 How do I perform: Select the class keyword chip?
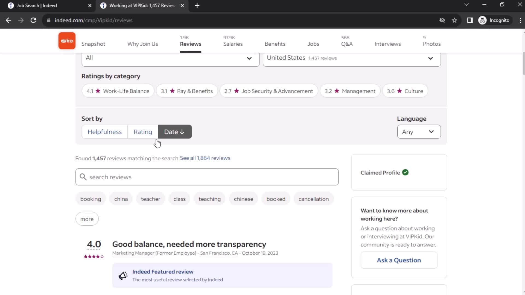coord(179,199)
